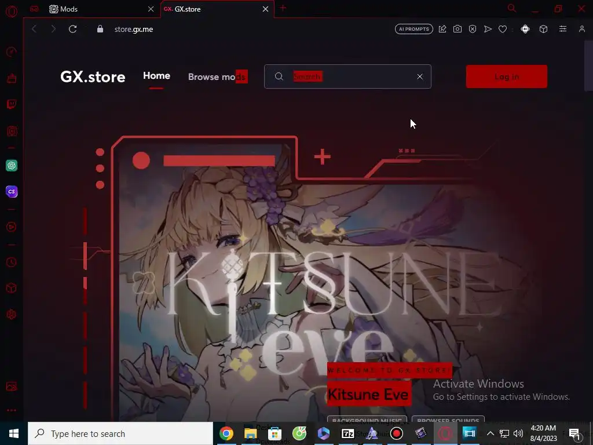Open History clock icon in sidebar
Screen dimensions: 593x445
pyautogui.click(x=12, y=262)
